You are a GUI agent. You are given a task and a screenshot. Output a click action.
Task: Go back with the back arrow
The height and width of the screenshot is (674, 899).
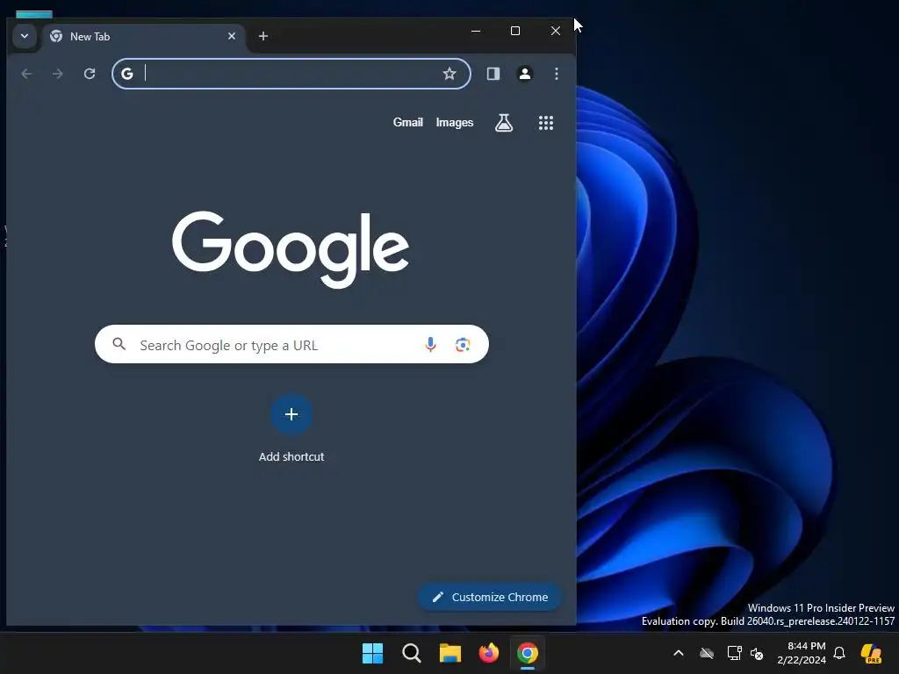26,74
